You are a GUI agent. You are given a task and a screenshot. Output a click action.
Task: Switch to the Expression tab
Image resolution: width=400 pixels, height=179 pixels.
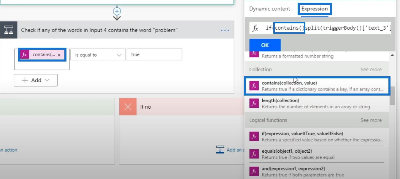coord(315,9)
